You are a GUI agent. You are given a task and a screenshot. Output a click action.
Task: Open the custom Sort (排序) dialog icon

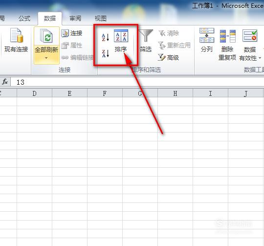121,36
